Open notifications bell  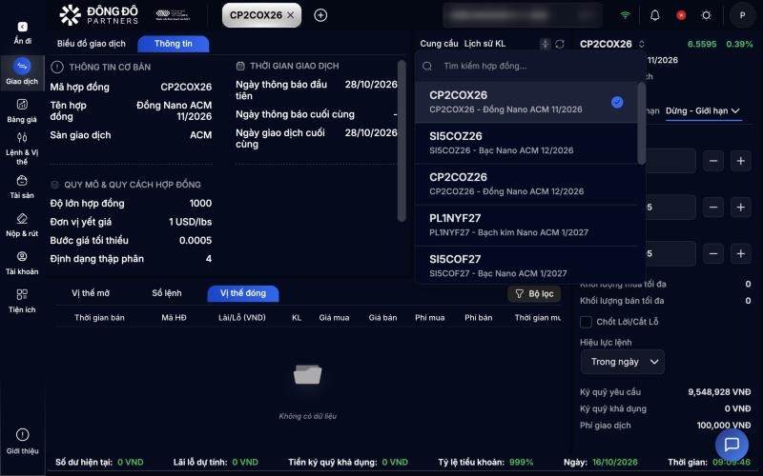point(655,15)
